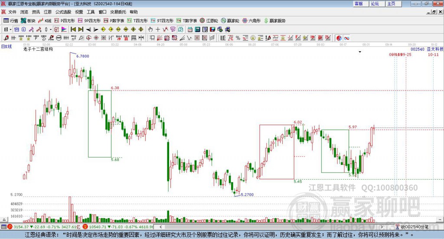Click the 002540 stock code label
The image size is (444, 239).
[418, 49]
